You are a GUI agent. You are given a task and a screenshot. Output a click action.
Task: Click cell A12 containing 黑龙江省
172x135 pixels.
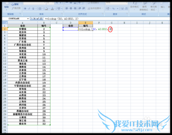pyautogui.click(x=23, y=60)
